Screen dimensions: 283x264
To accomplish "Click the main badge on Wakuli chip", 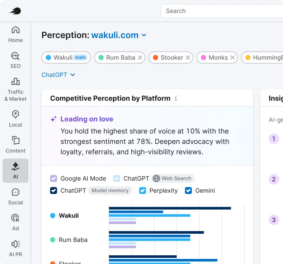I will [x=80, y=57].
